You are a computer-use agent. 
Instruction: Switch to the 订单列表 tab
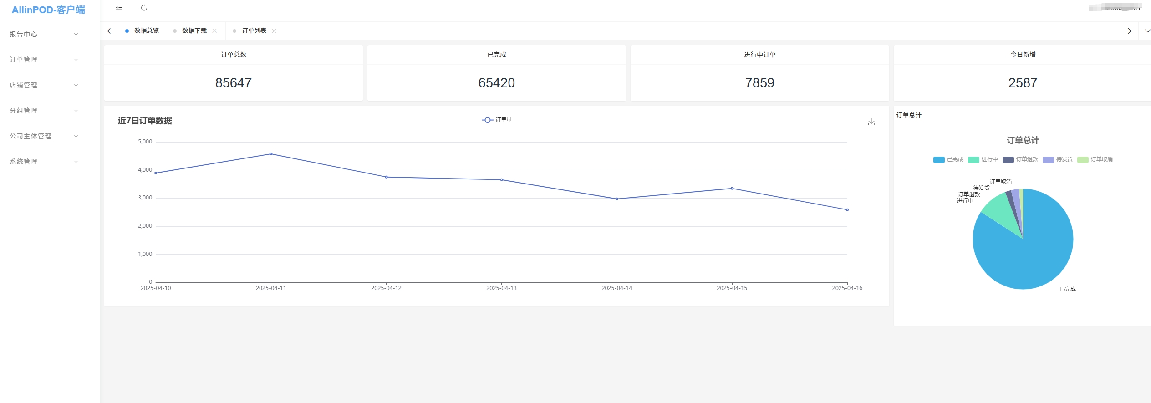pyautogui.click(x=254, y=31)
